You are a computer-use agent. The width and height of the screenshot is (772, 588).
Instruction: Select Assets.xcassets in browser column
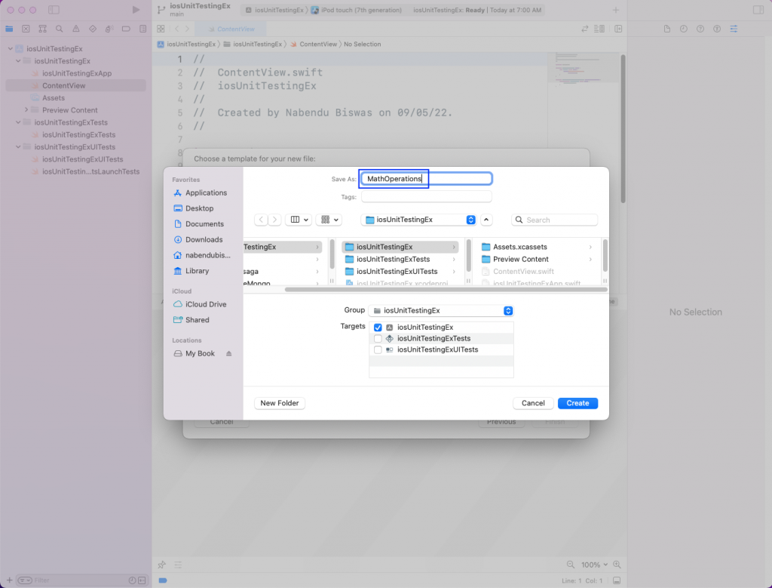pos(537,247)
